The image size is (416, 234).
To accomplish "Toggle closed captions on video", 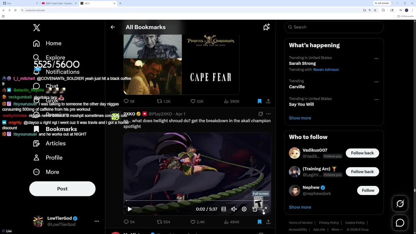I will [224, 209].
